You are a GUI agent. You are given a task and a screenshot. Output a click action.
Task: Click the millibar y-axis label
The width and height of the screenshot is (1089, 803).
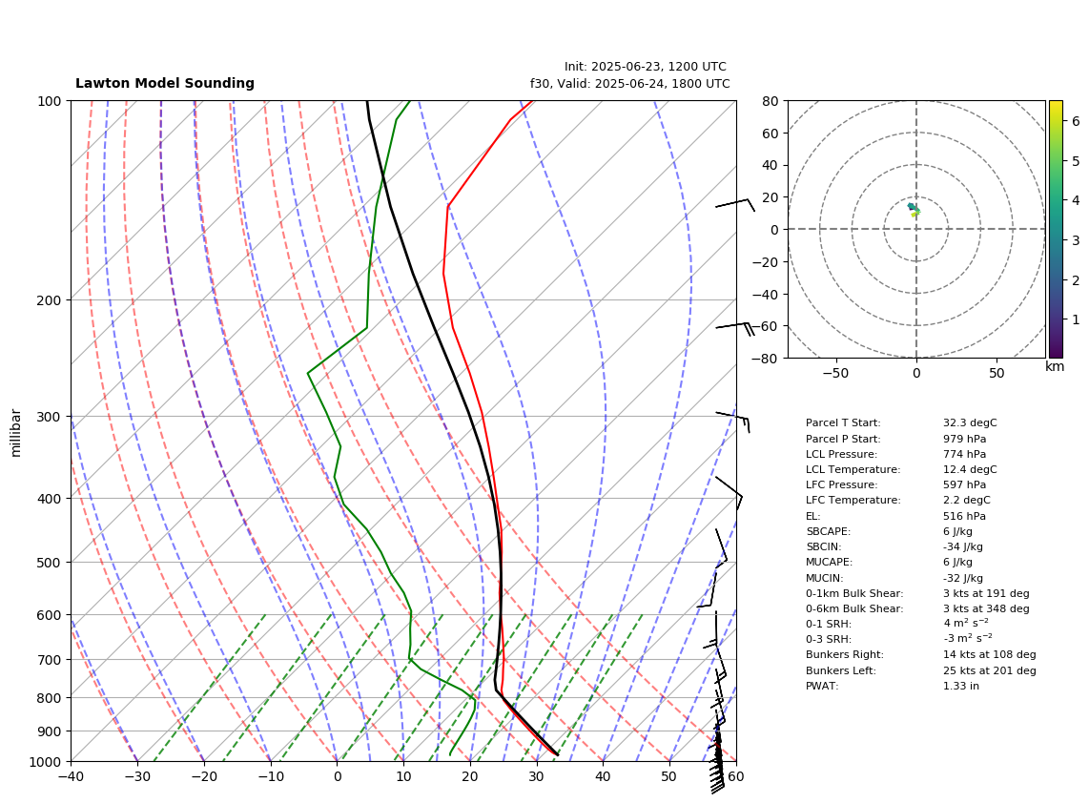point(16,433)
